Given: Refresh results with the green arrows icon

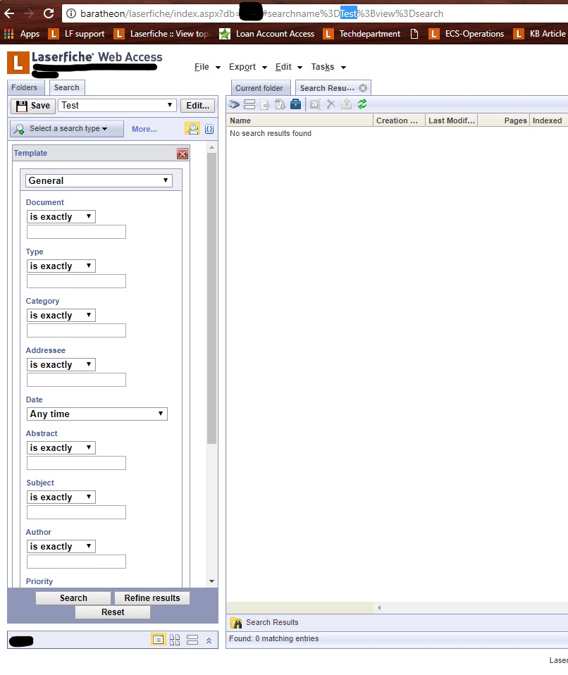Looking at the screenshot, I should click(362, 104).
